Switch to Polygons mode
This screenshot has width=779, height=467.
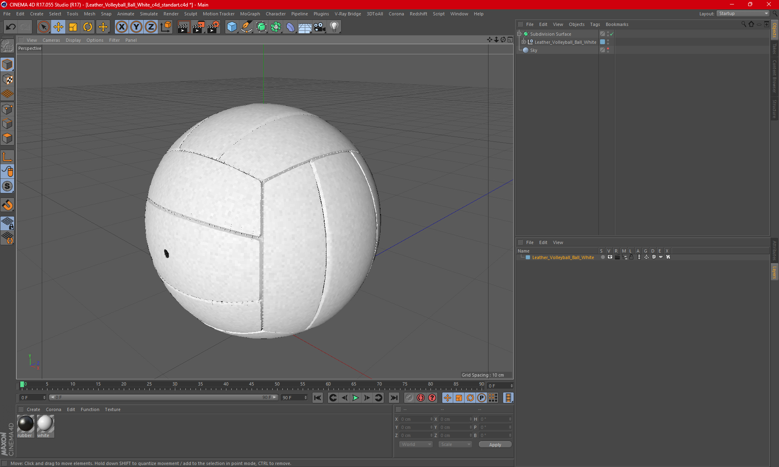(7, 138)
